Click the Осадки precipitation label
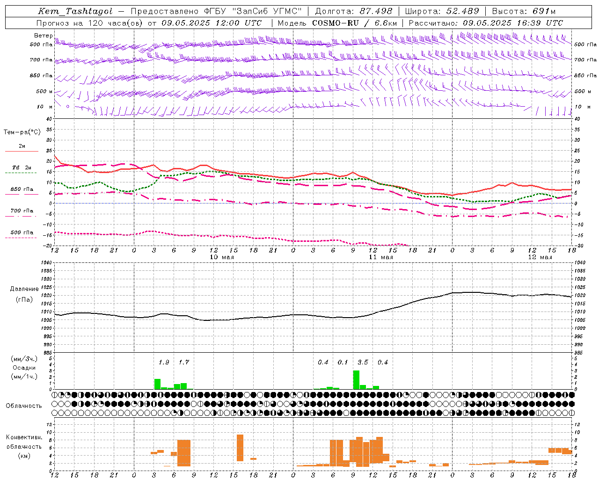This screenshot has height=479, width=599. click(24, 368)
